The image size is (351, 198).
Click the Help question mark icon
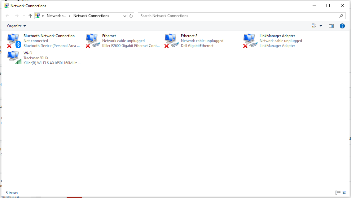342,26
